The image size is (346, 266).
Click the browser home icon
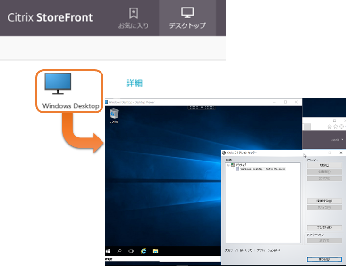[329, 127]
